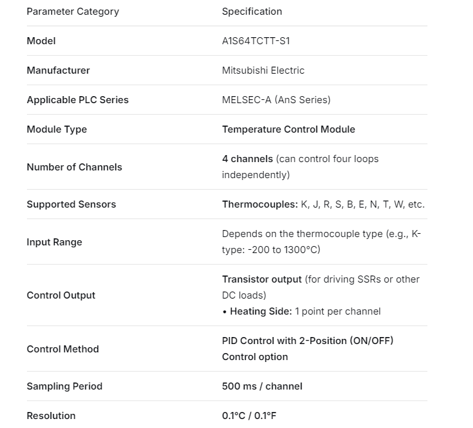Select the 'Mitsubishi Electric' value
The image size is (473, 428).
(x=263, y=70)
